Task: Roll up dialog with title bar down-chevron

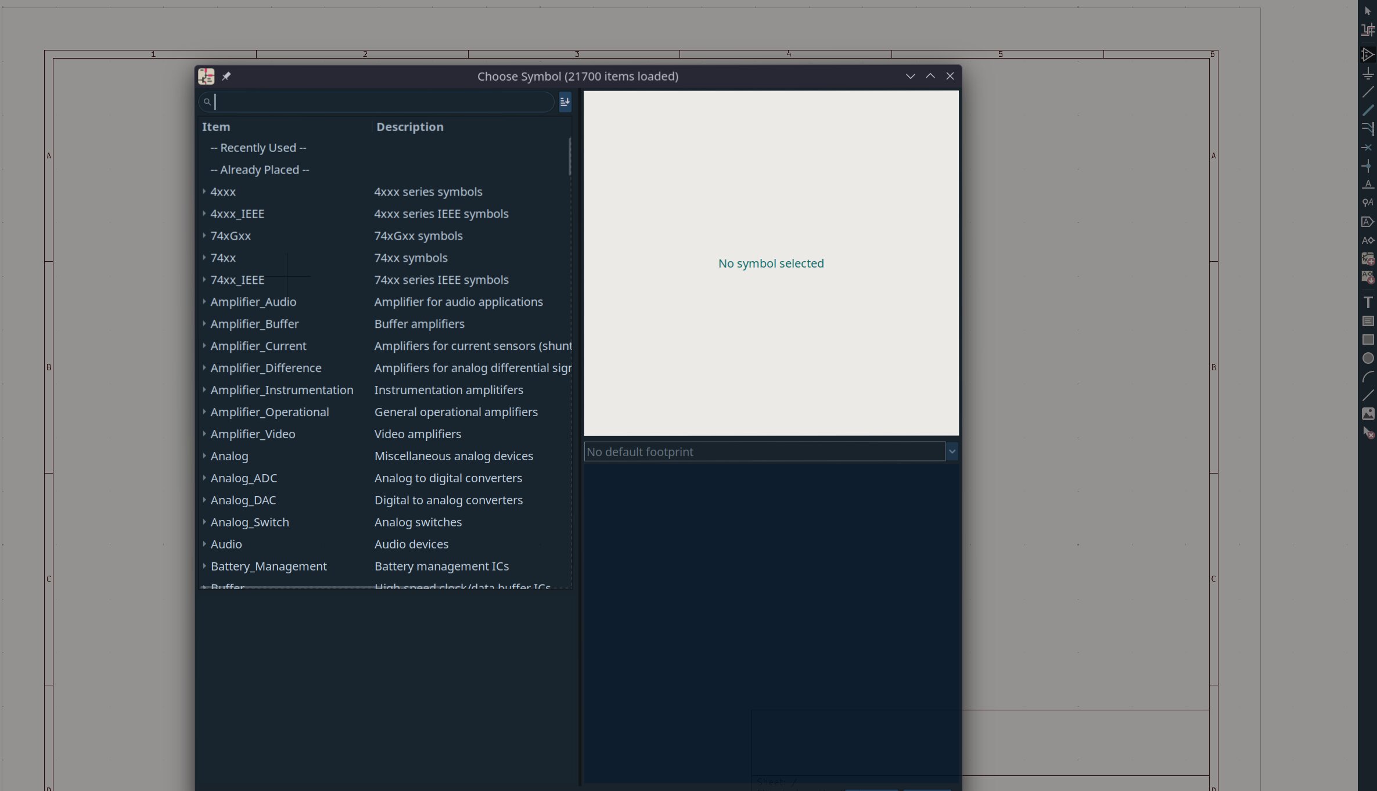Action: coord(910,76)
